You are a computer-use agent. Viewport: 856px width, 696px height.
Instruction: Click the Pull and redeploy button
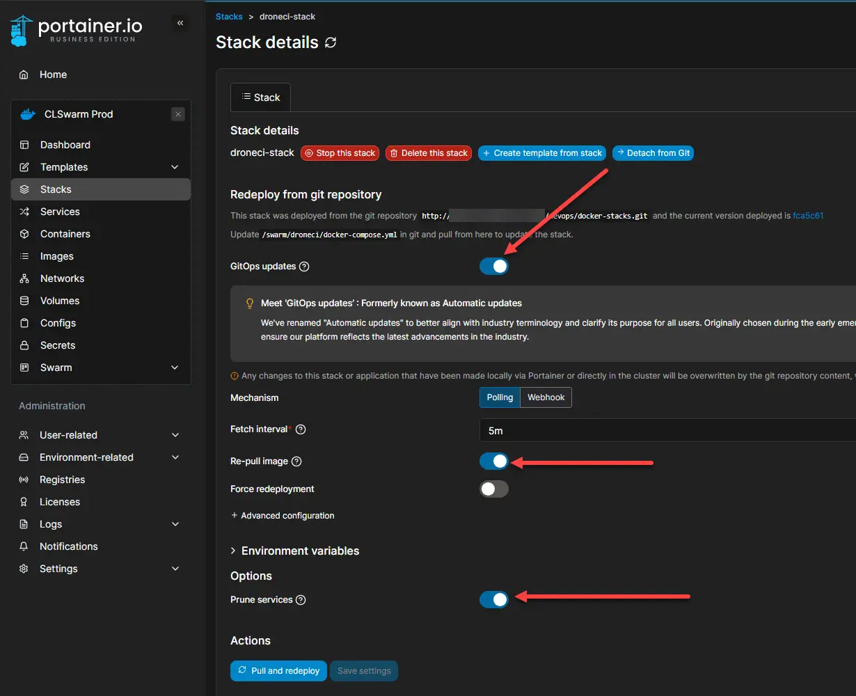pyautogui.click(x=278, y=670)
